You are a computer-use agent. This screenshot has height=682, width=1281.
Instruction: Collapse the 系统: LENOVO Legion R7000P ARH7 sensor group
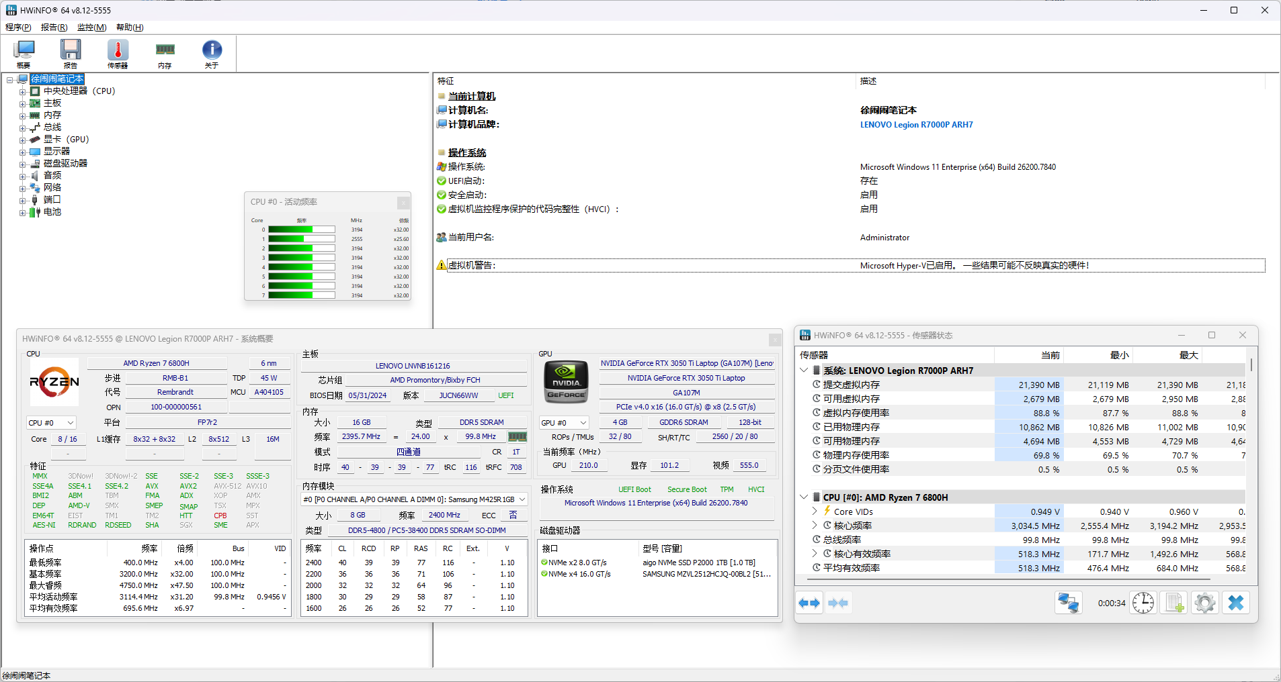(x=804, y=370)
